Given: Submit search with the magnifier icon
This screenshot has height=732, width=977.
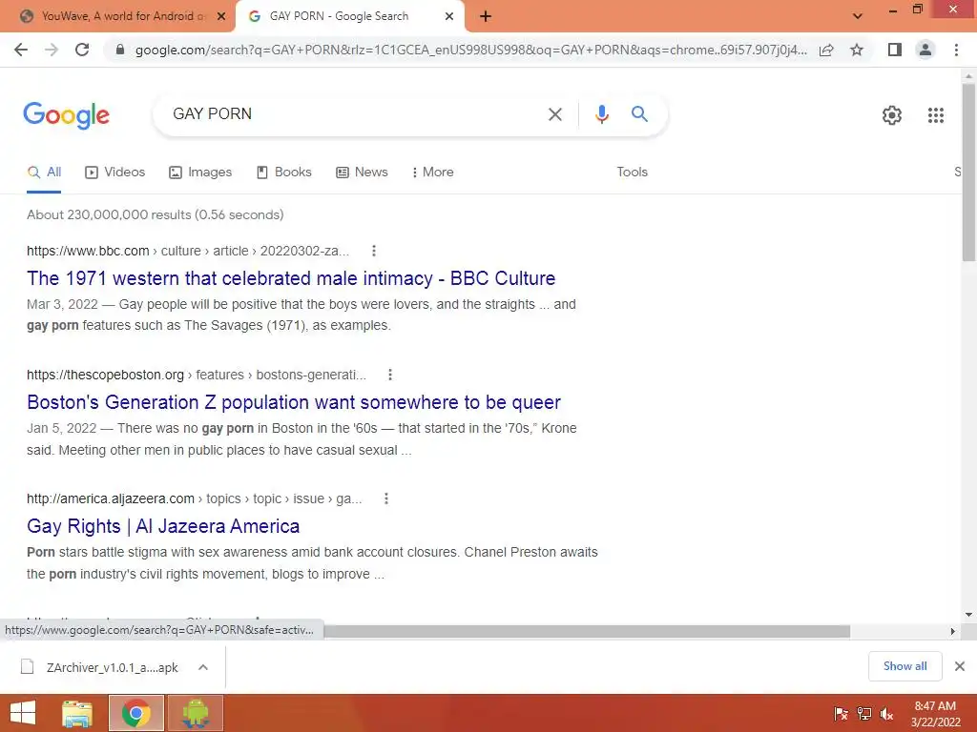Looking at the screenshot, I should (639, 114).
